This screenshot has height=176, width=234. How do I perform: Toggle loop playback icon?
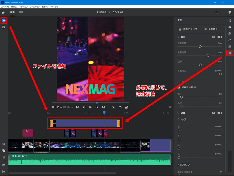tap(120, 107)
